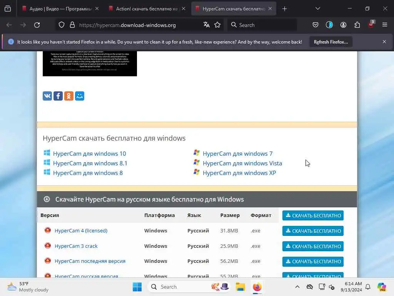Close the Action! скачать tab
The image size is (394, 296).
click(184, 9)
